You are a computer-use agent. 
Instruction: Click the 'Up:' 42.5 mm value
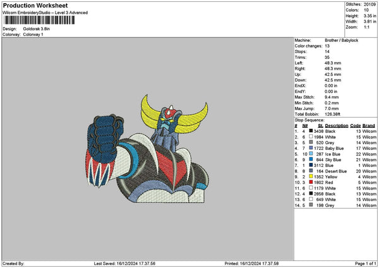coord(333,74)
